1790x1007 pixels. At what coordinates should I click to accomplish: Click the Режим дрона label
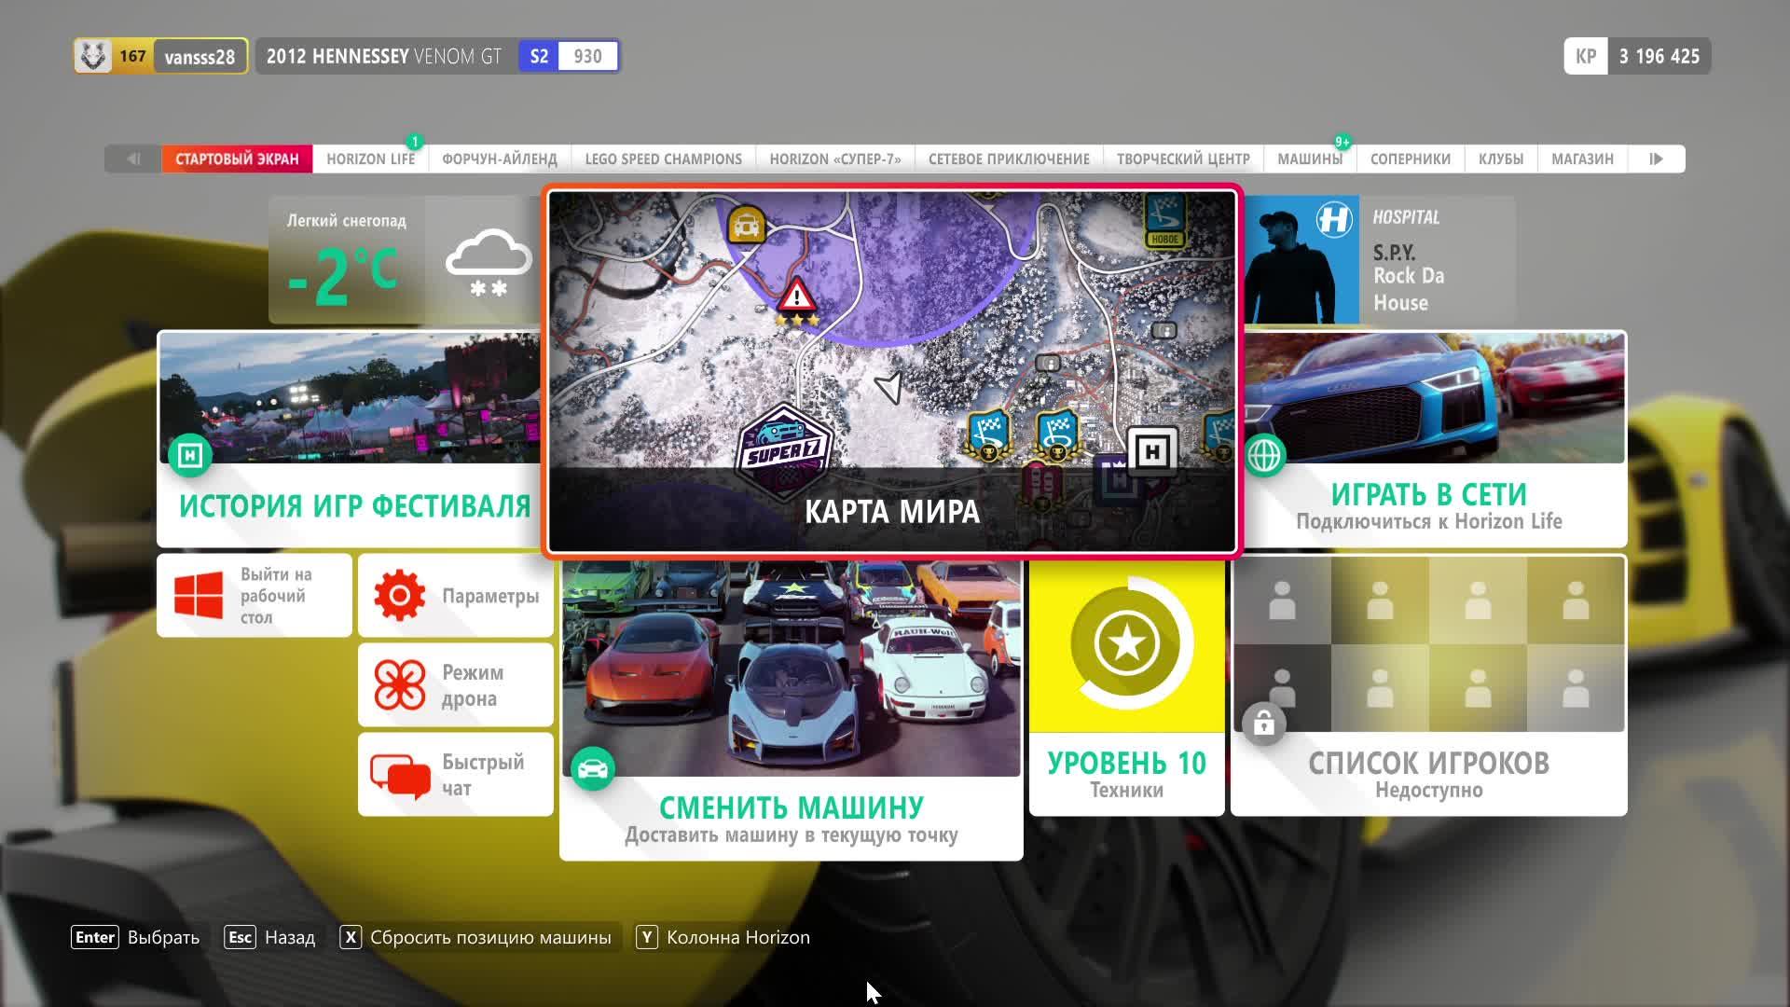pyautogui.click(x=473, y=685)
